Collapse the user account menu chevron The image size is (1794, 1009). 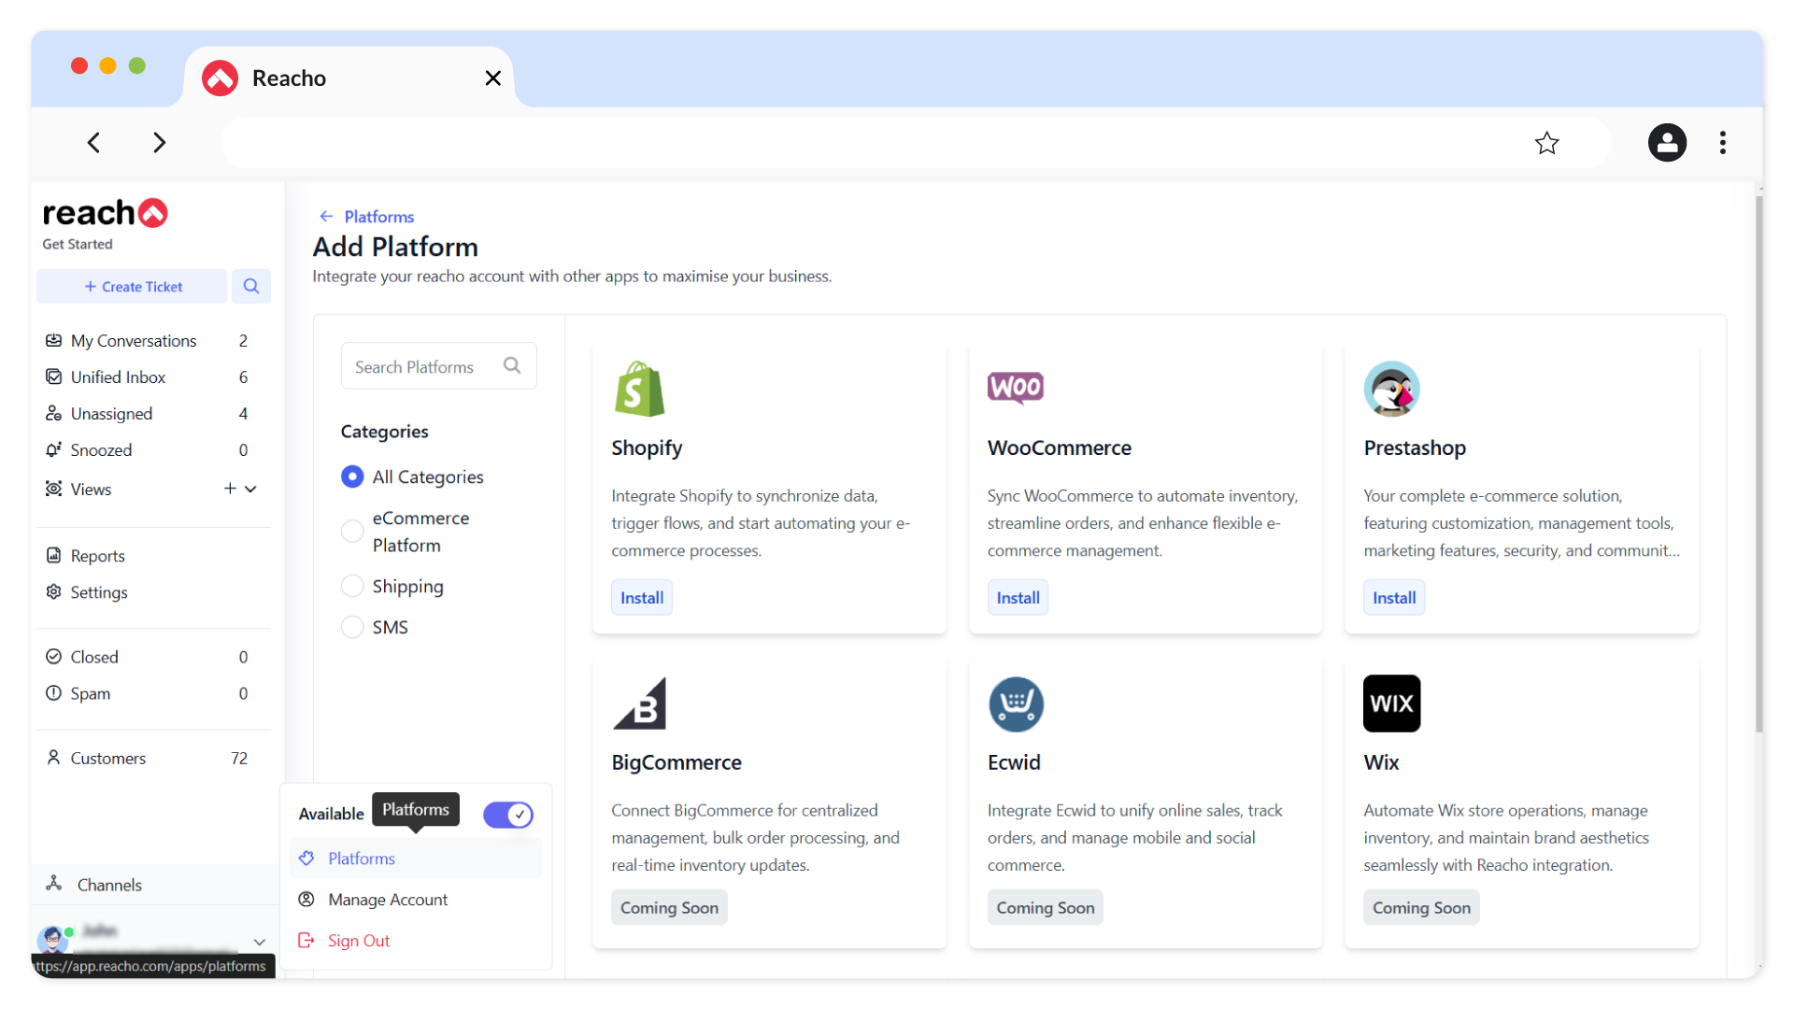point(260,942)
